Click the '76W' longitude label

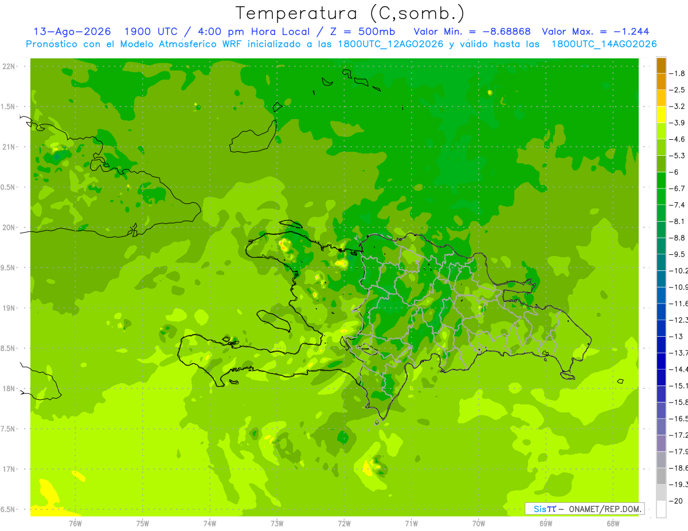(x=75, y=523)
